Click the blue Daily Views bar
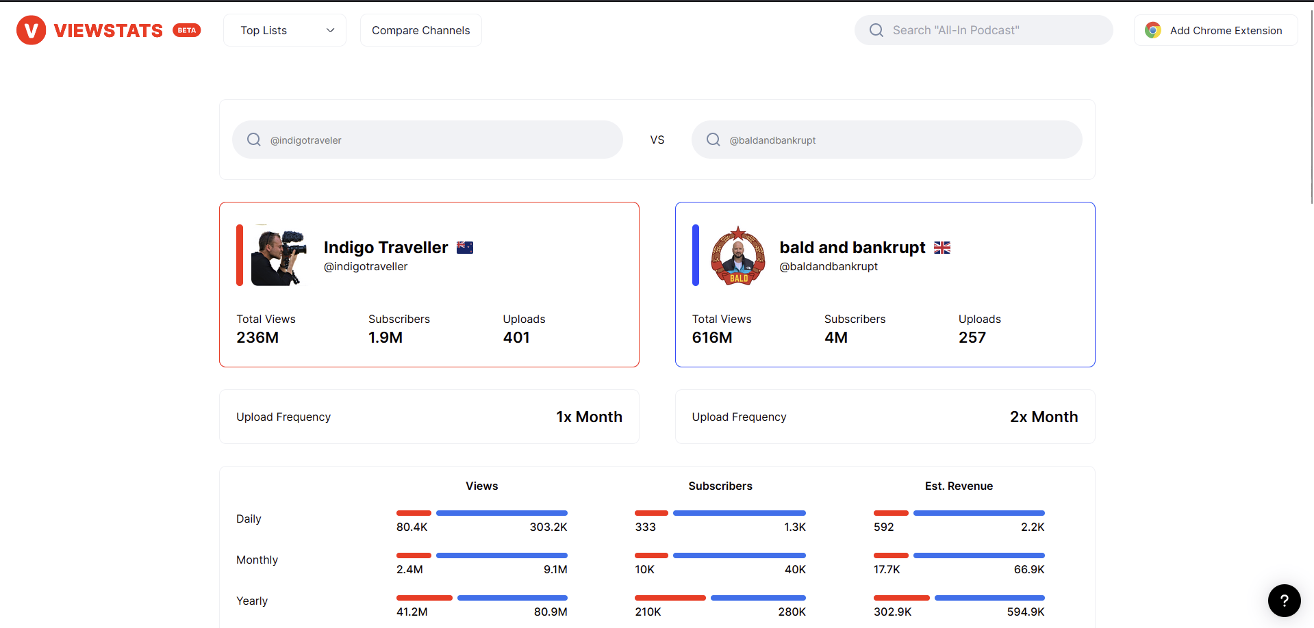Screen dimensions: 1314x628 pos(502,513)
